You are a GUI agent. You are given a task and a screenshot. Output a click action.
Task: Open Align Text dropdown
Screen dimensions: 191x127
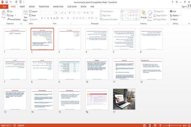tap(106, 15)
